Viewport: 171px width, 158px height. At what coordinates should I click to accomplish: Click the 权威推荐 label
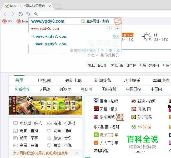tap(22, 89)
